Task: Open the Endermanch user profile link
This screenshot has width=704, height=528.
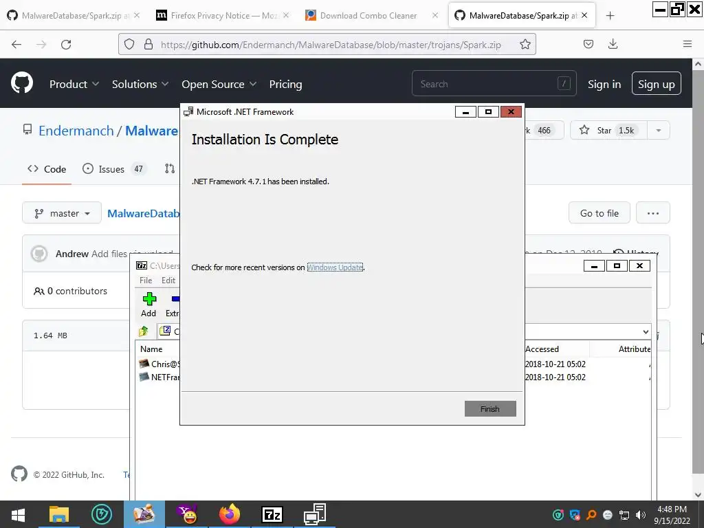Action: click(x=76, y=131)
